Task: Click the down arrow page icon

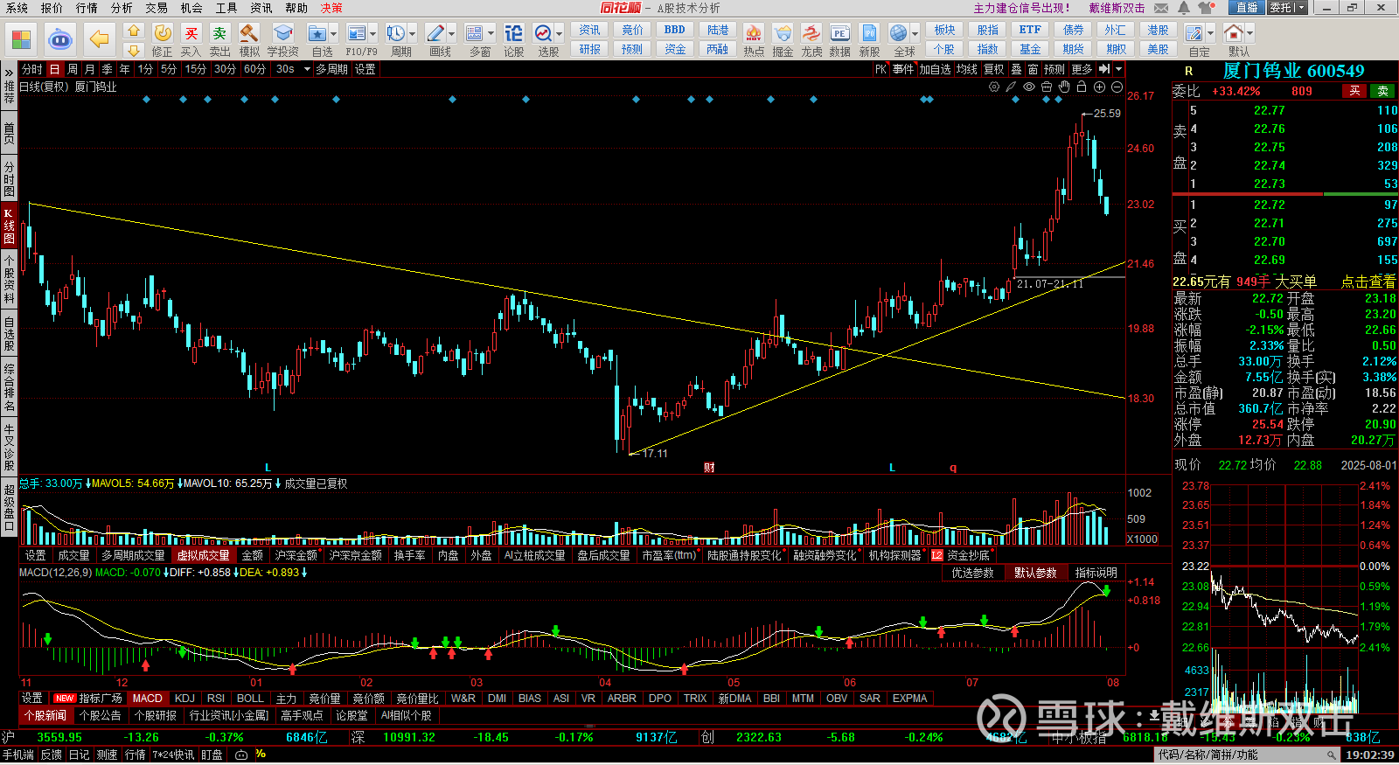Action: pyautogui.click(x=133, y=50)
